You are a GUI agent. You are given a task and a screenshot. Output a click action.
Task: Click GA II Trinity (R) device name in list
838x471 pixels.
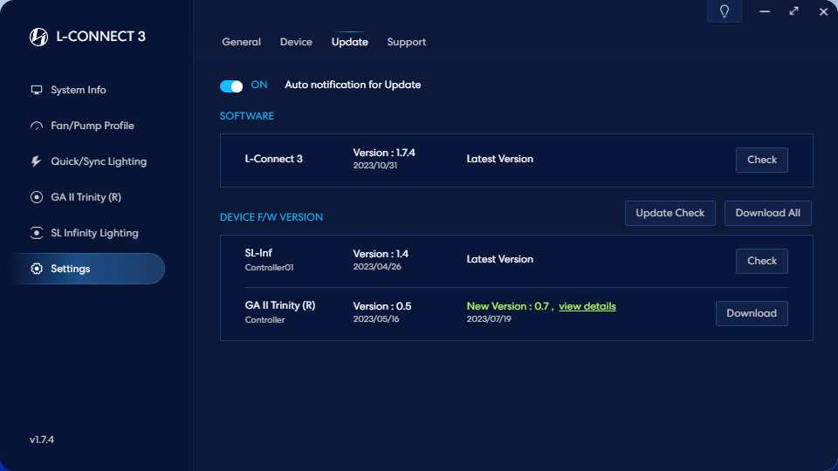pyautogui.click(x=280, y=305)
